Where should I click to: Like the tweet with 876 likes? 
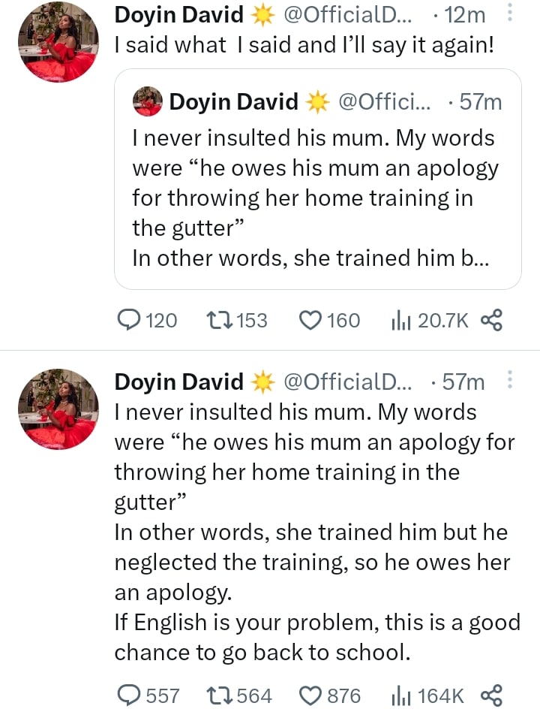click(310, 695)
